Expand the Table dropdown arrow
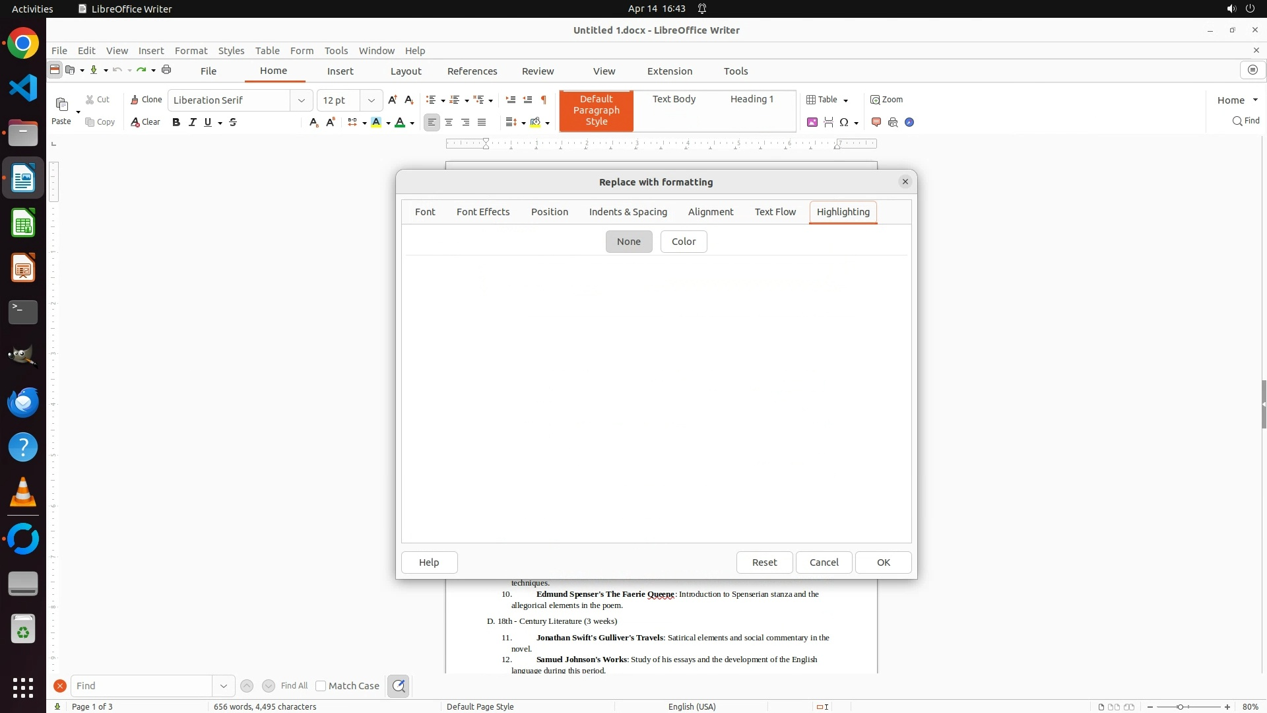 [845, 100]
